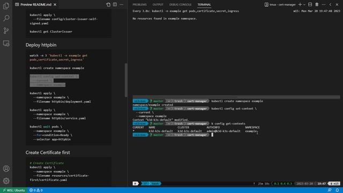Open the Accounts menu icon
The image size is (343, 193).
pos(6,168)
